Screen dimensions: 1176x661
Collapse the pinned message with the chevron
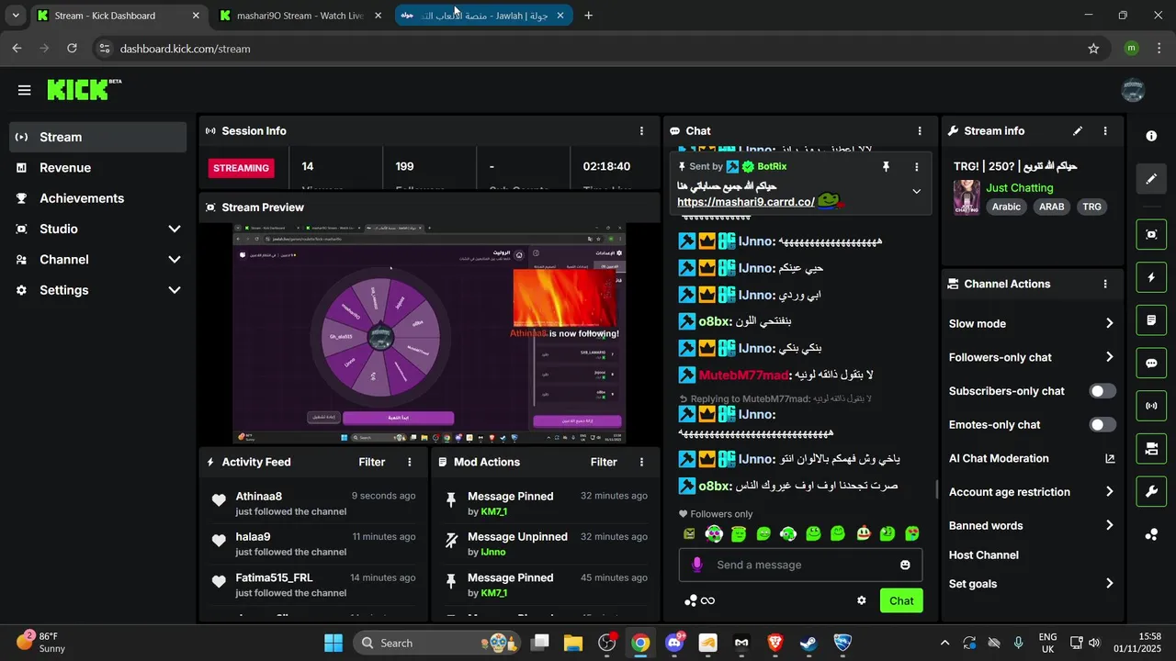916,192
